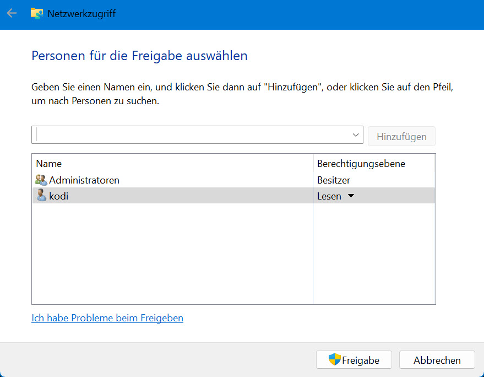Open the 'Ich habe Probleme beim Freigeben' link
484x377 pixels.
[x=107, y=318]
